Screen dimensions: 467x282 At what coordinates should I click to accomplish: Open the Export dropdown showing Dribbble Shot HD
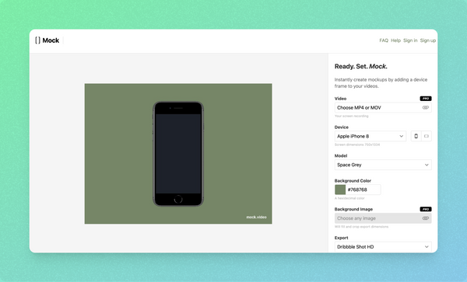point(383,246)
